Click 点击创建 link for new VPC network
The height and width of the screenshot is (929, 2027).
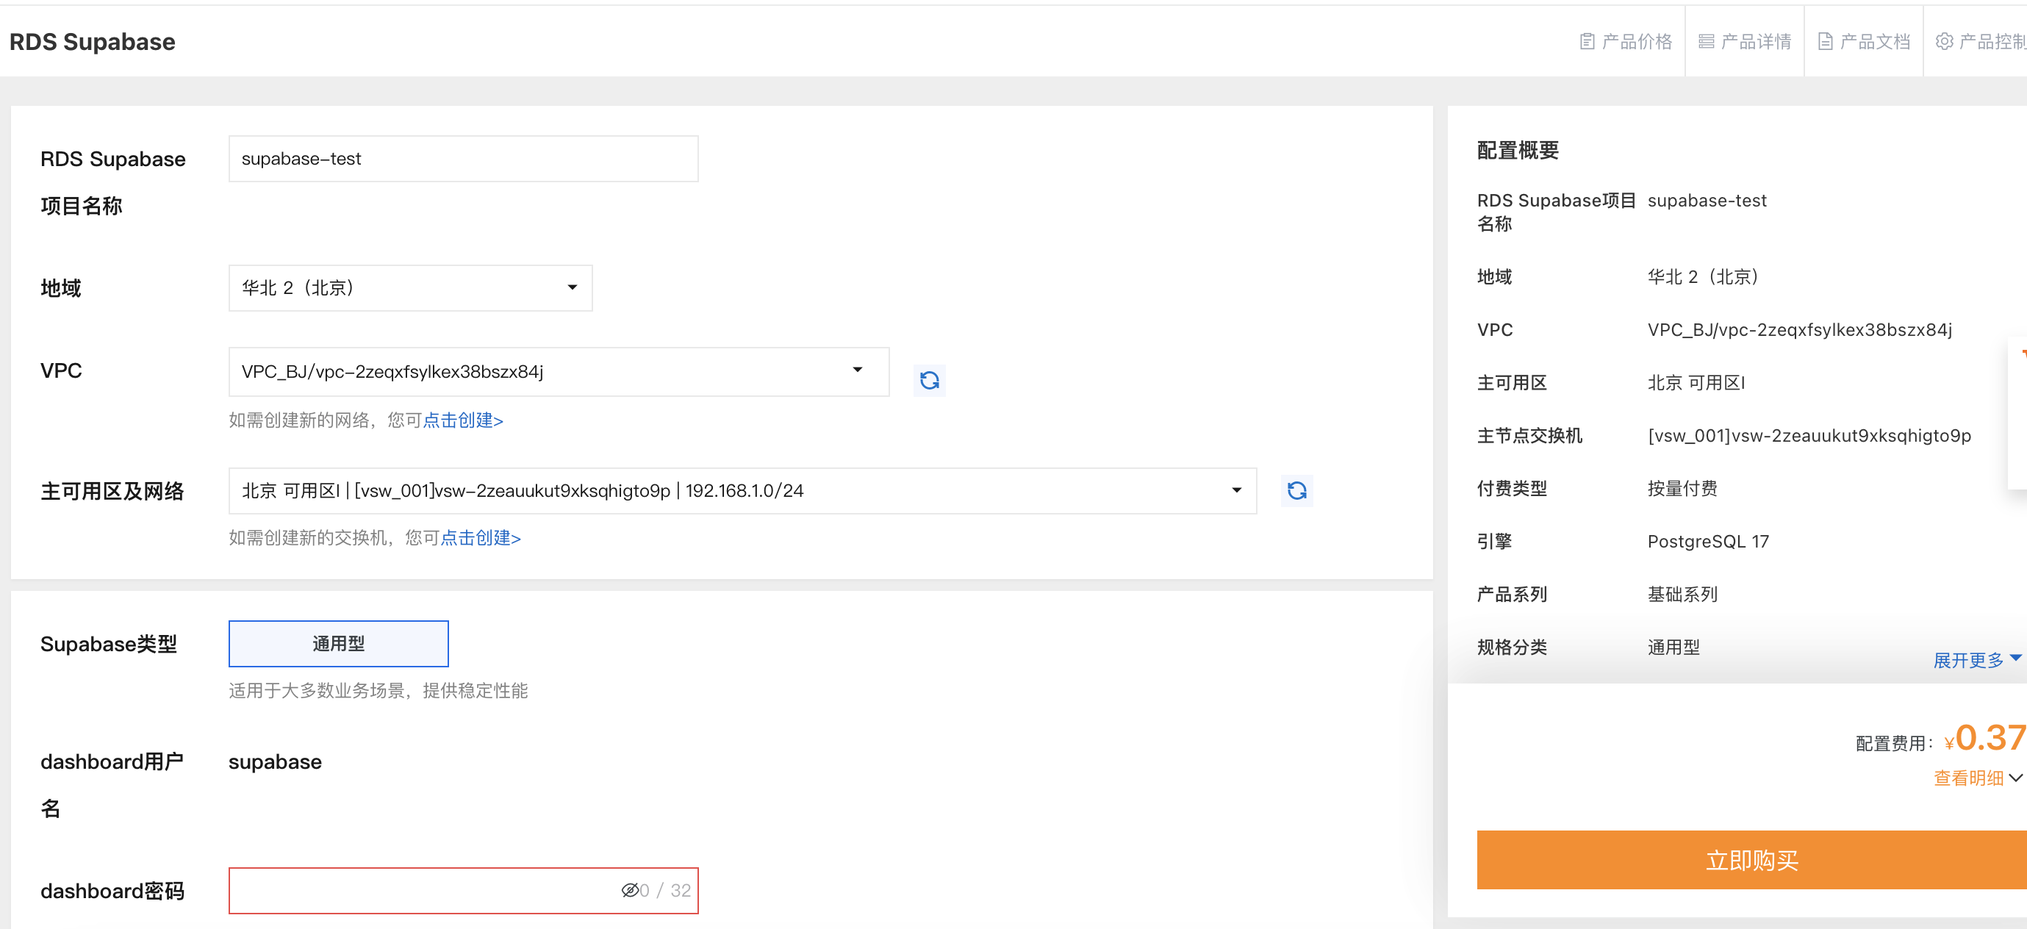(463, 421)
